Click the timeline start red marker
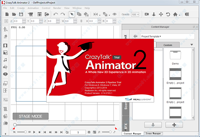This screenshot has width=200, height=137. point(14,128)
